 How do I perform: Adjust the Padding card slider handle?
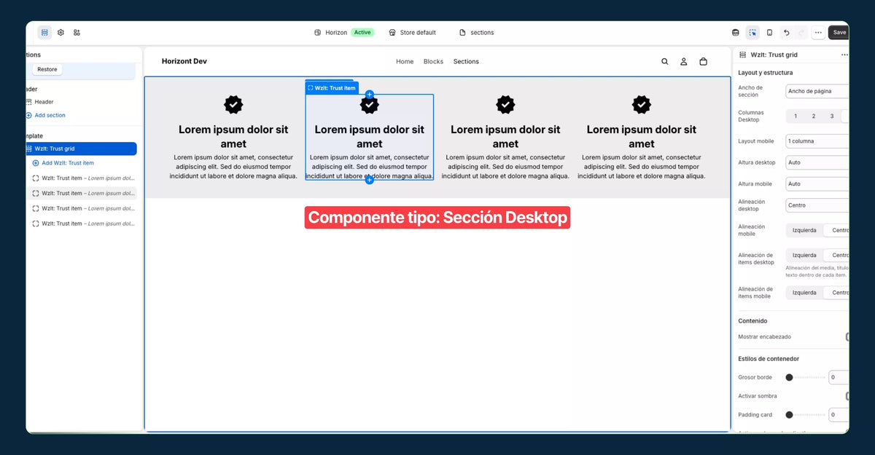[x=789, y=415]
